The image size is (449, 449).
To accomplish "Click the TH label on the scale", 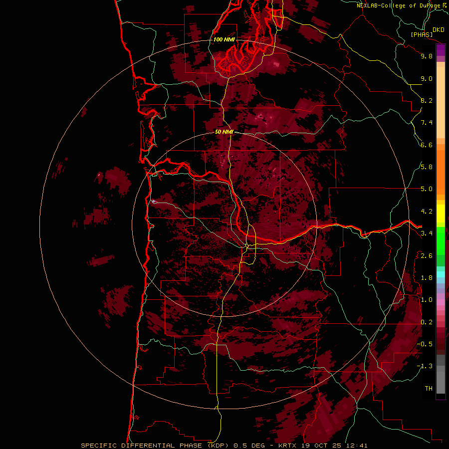I will click(429, 389).
